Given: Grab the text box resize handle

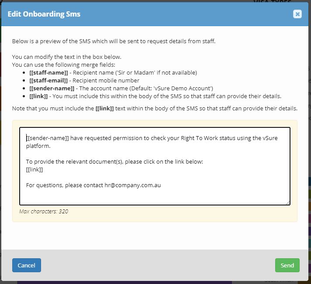Looking at the screenshot, I should point(288,203).
